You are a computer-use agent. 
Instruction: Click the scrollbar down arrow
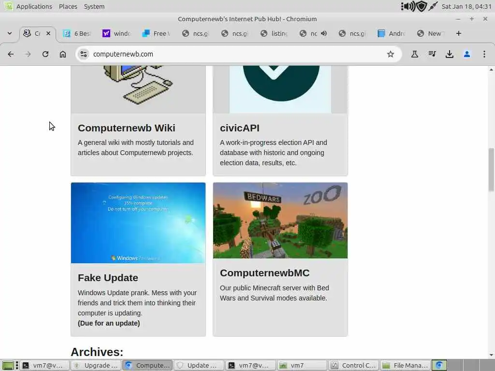pyautogui.click(x=491, y=355)
